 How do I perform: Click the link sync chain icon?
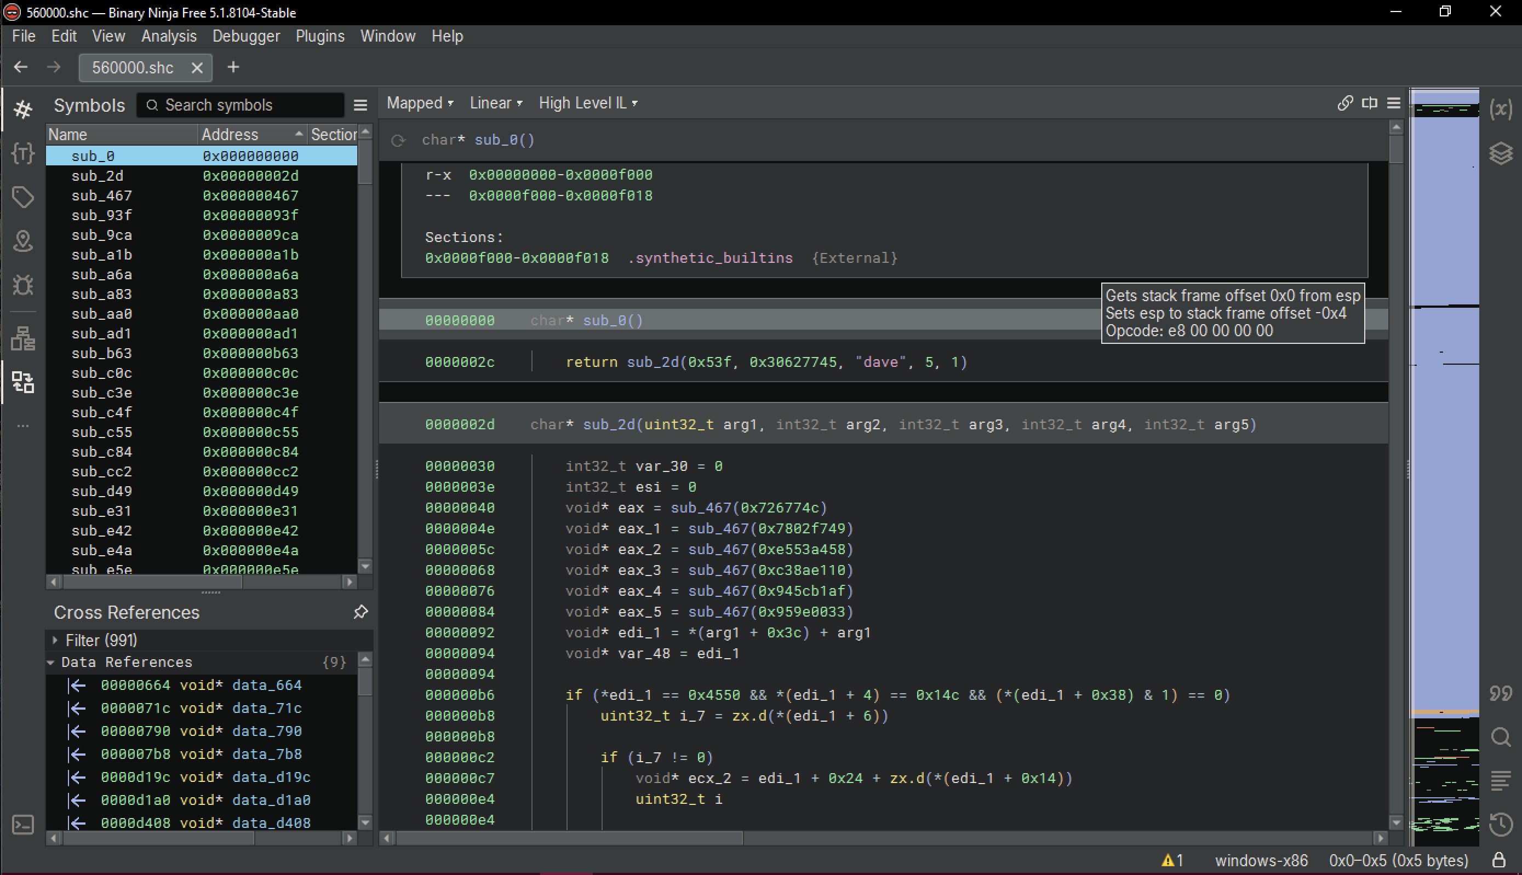click(1344, 103)
